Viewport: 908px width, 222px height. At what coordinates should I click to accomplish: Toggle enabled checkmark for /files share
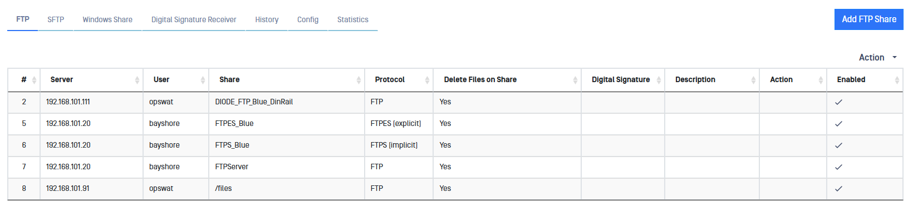point(838,189)
